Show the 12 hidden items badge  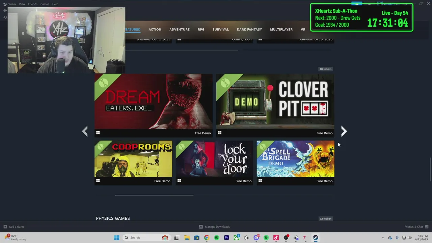(325, 219)
